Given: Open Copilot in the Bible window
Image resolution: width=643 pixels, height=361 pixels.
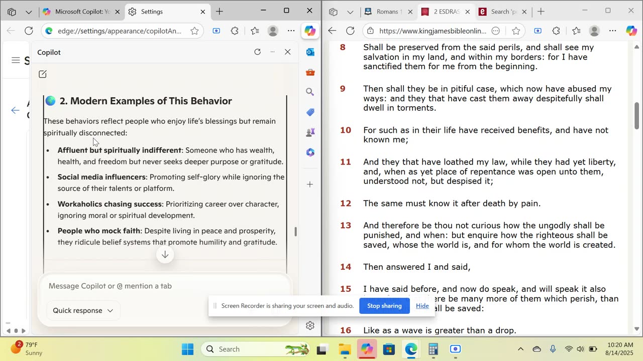Looking at the screenshot, I should pos(631,31).
